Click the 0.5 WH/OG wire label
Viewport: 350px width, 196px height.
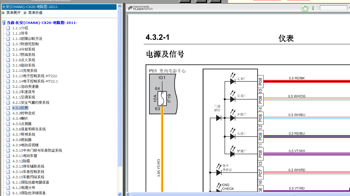[297, 96]
